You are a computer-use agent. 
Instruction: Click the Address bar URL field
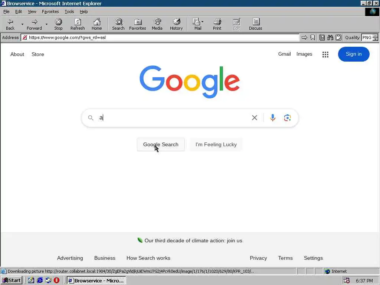point(160,37)
